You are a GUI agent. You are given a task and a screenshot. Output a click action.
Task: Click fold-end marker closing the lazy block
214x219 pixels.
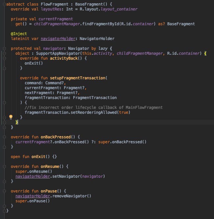(x=4, y=128)
